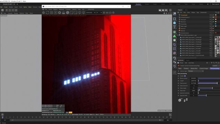The height and width of the screenshot is (124, 220).
Task: Toggle the animation dot beside Glare angle
Action: (178, 88)
